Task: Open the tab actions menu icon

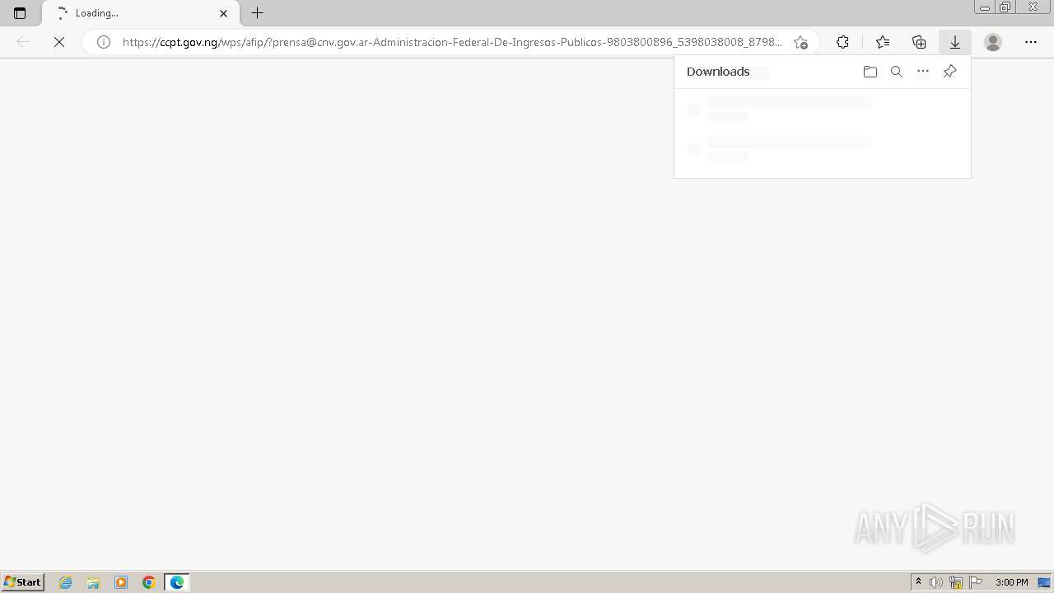Action: tap(20, 13)
